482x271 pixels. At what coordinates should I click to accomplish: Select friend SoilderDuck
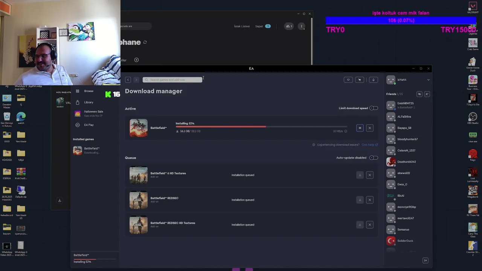coord(407,241)
